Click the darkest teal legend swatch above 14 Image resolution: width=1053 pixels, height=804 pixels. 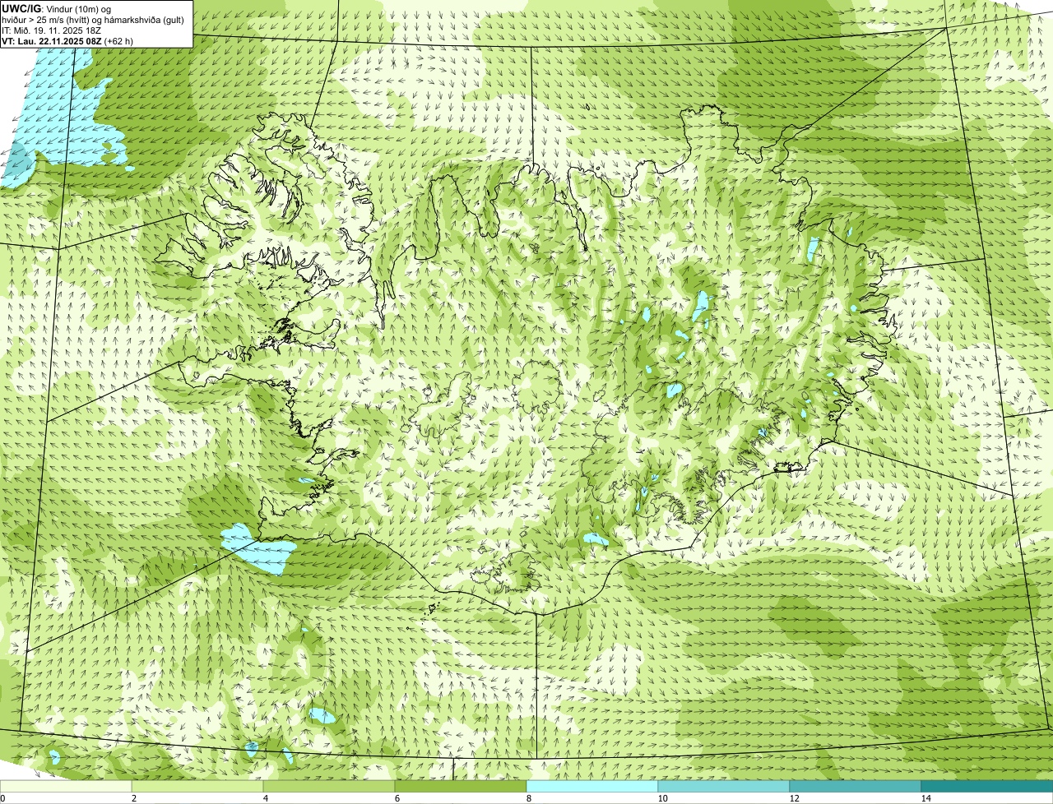tap(987, 787)
